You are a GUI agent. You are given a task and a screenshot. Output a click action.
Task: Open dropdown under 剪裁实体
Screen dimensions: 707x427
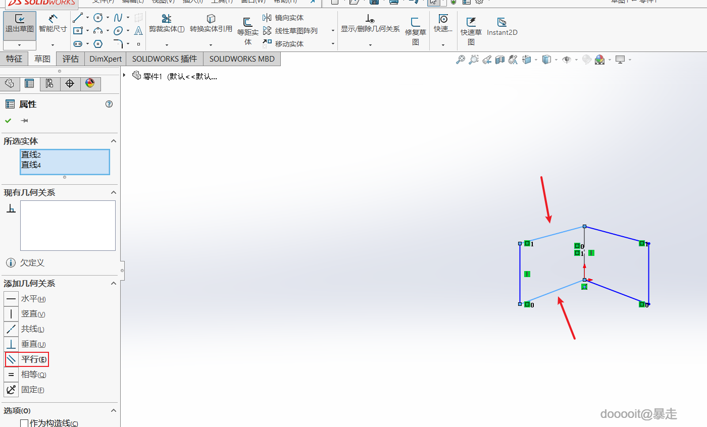tap(166, 45)
